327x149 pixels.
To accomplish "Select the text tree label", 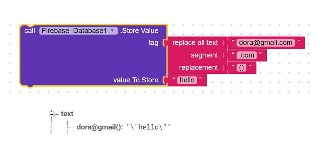I will [67, 114].
